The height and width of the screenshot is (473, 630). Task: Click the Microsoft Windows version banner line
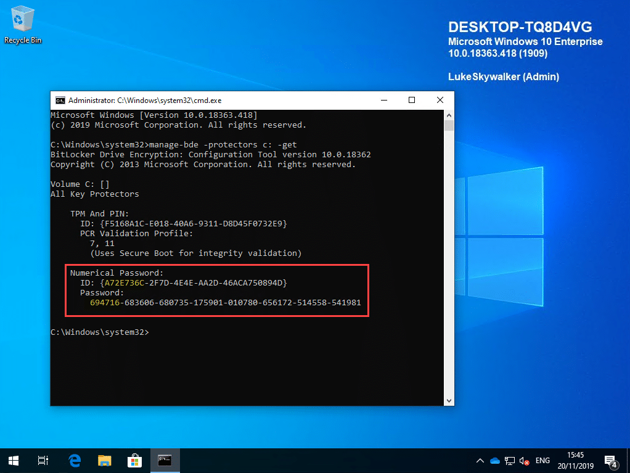coord(154,115)
